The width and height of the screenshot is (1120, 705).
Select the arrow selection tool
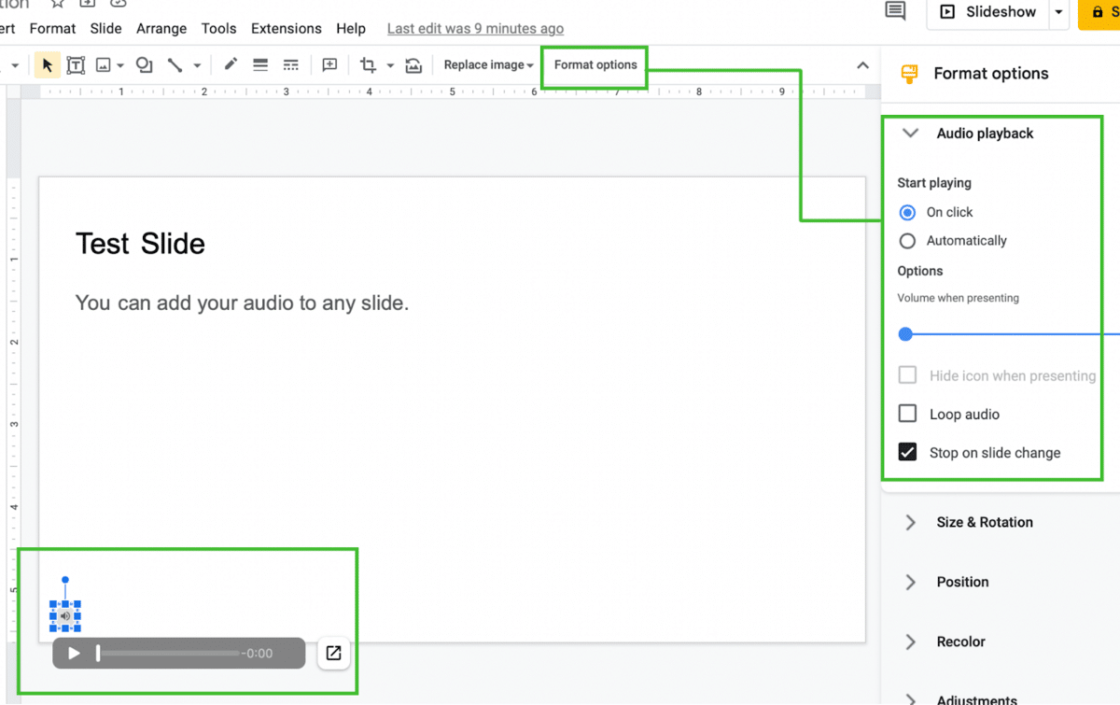click(46, 64)
